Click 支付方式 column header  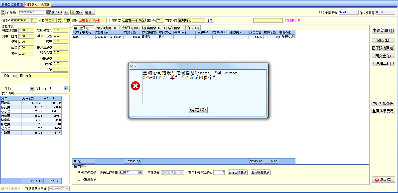tap(166, 32)
